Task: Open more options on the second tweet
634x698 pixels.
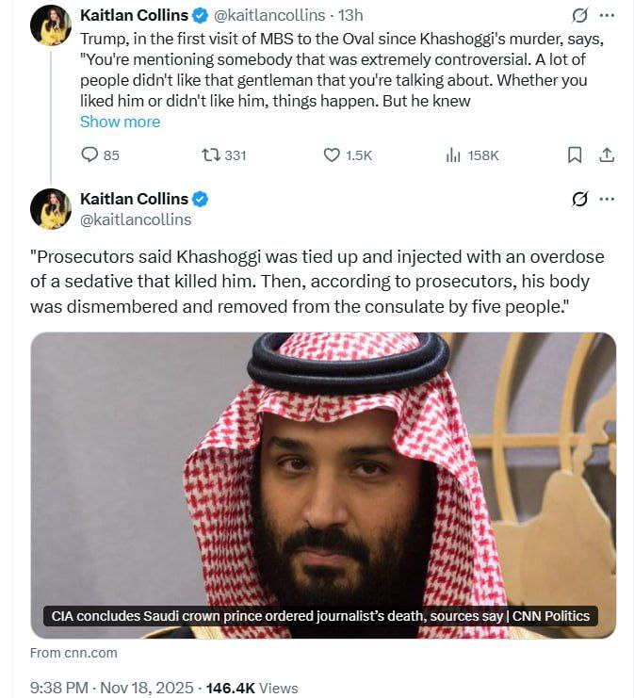Action: (608, 199)
